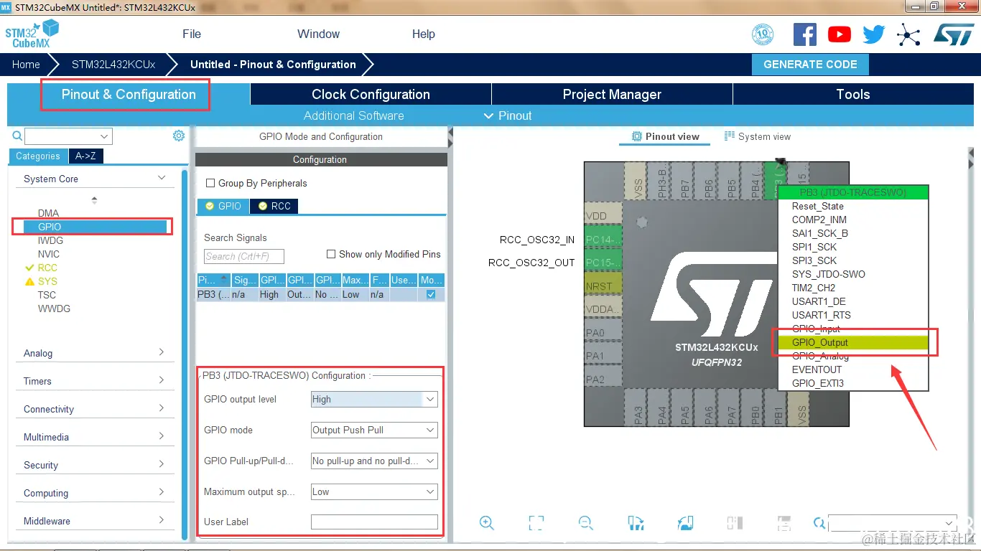Switch to the A->Z tab
The image size is (981, 551).
click(x=85, y=156)
